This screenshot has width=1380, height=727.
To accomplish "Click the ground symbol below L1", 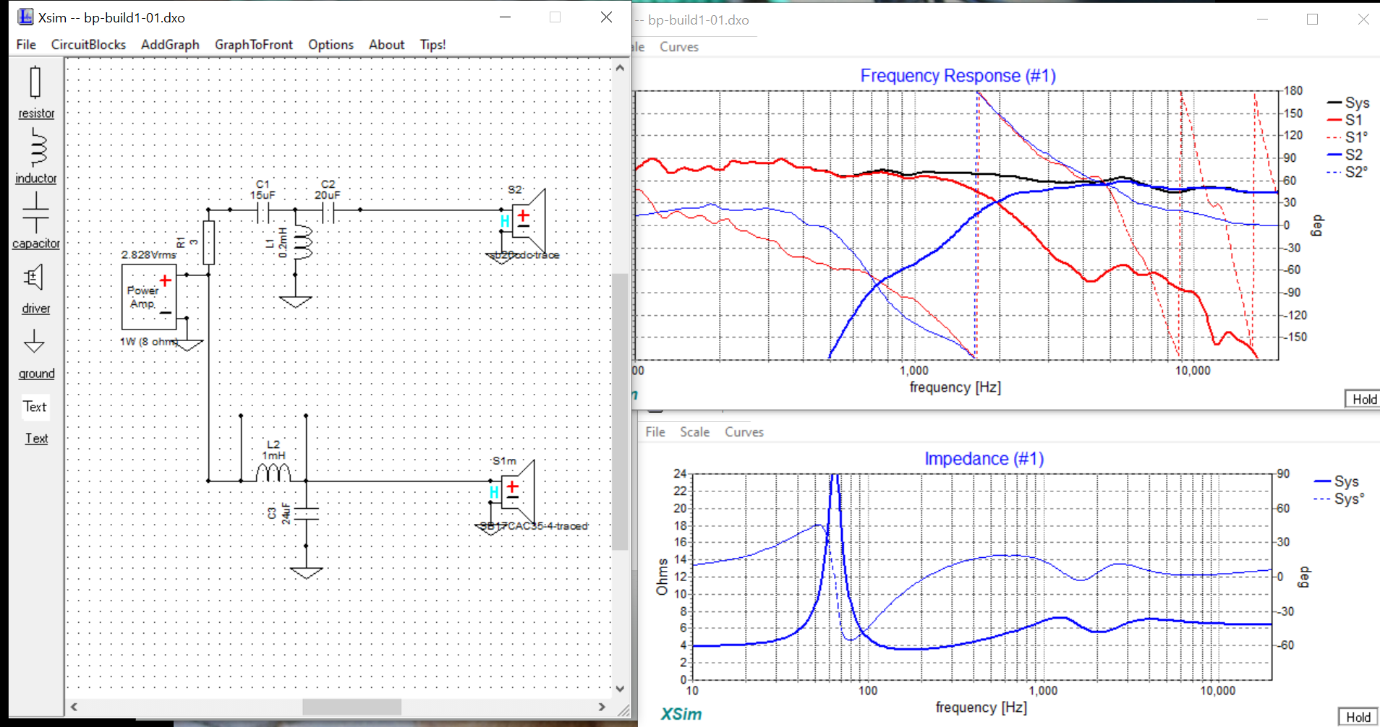I will (x=295, y=301).
